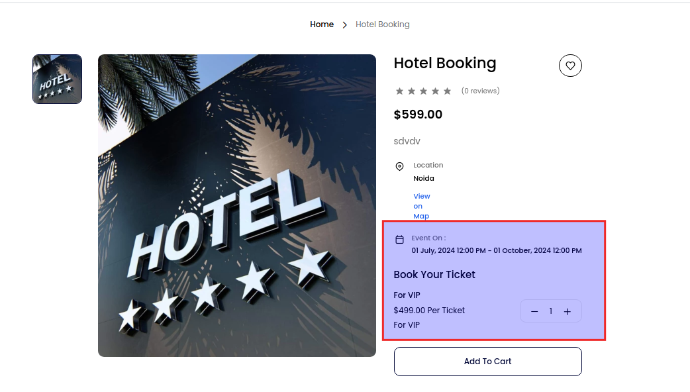Viewport: 690px width, 392px height.
Task: Decrease ticket quantity with minus button
Action: pos(534,311)
